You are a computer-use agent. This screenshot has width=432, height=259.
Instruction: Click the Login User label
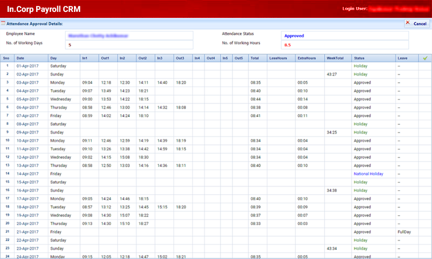[x=355, y=9]
